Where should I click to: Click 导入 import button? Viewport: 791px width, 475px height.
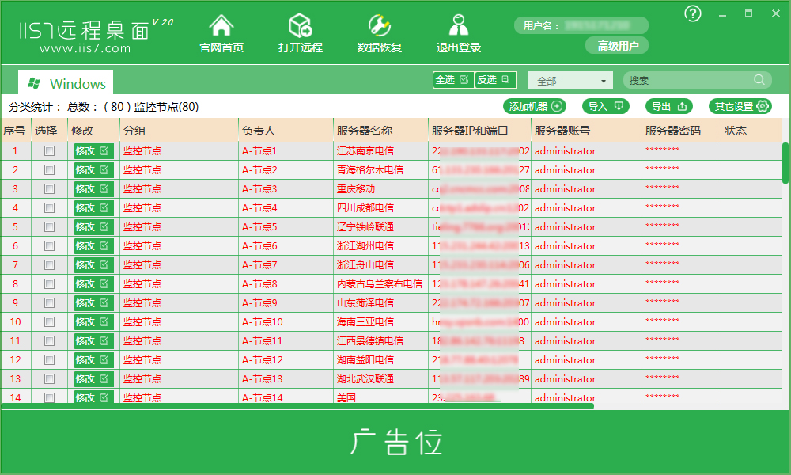605,106
